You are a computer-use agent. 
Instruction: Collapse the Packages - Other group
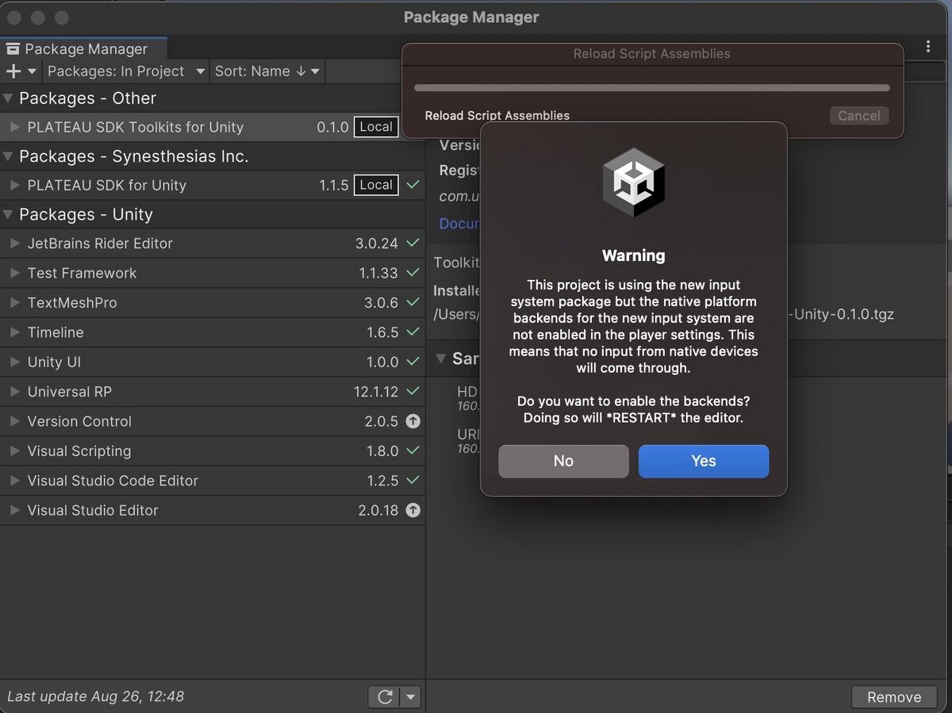click(8, 98)
